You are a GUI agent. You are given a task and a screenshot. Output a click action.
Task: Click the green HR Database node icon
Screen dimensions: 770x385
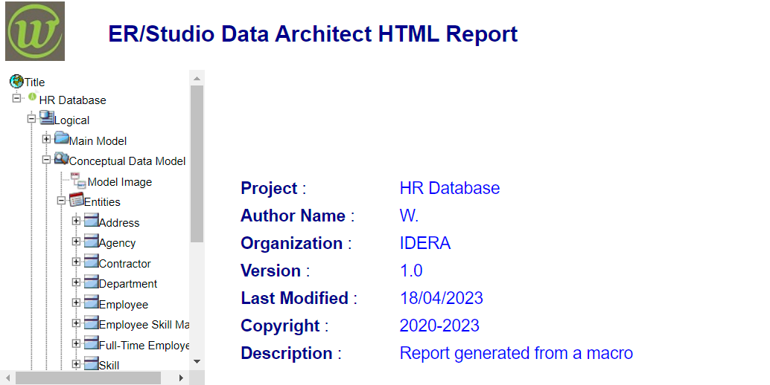[x=32, y=97]
